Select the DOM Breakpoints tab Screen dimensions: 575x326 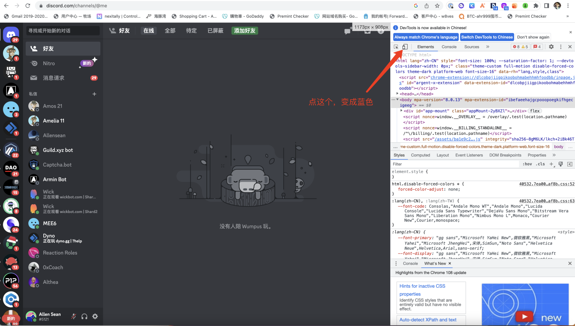click(505, 155)
